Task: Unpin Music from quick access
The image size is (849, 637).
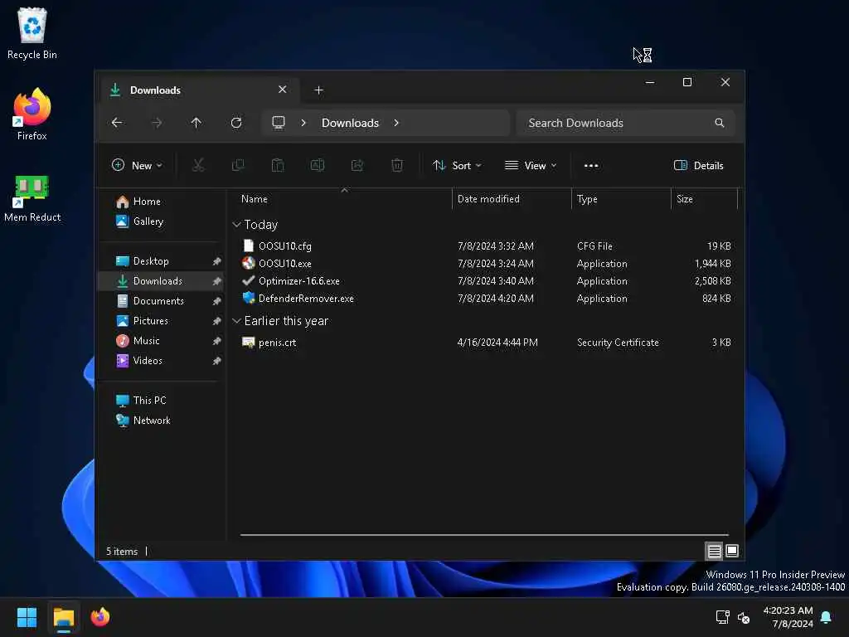Action: coord(216,341)
